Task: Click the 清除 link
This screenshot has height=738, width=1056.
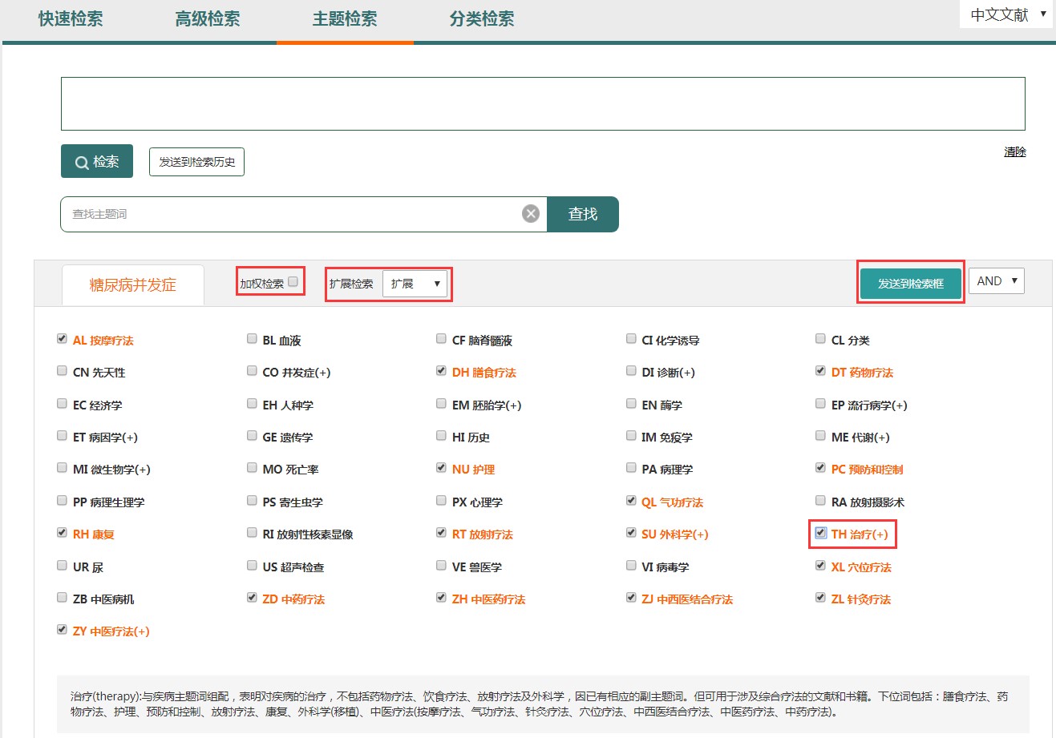Action: 1014,151
